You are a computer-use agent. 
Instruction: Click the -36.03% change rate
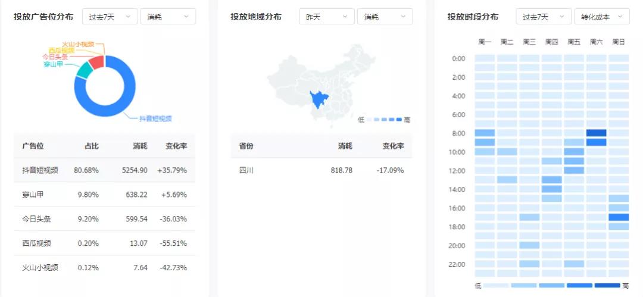[x=173, y=219]
